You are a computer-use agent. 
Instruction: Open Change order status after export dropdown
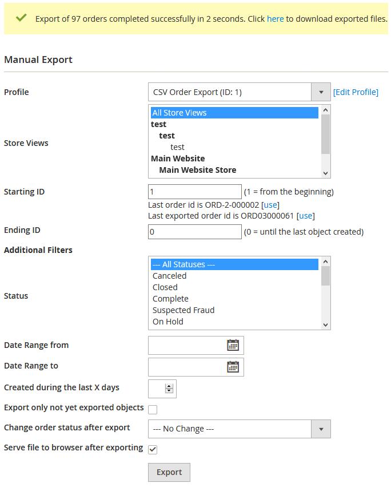tap(240, 429)
